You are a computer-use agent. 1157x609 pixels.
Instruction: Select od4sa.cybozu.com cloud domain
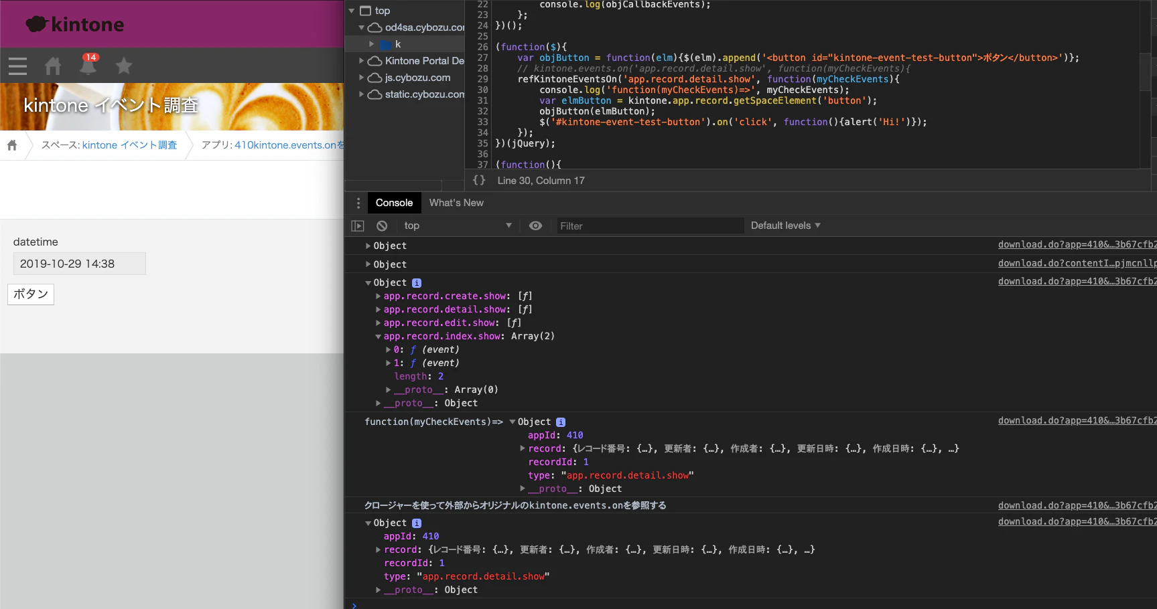coord(417,27)
